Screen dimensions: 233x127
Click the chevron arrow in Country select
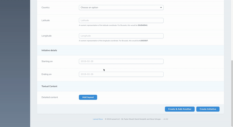(x=161, y=8)
